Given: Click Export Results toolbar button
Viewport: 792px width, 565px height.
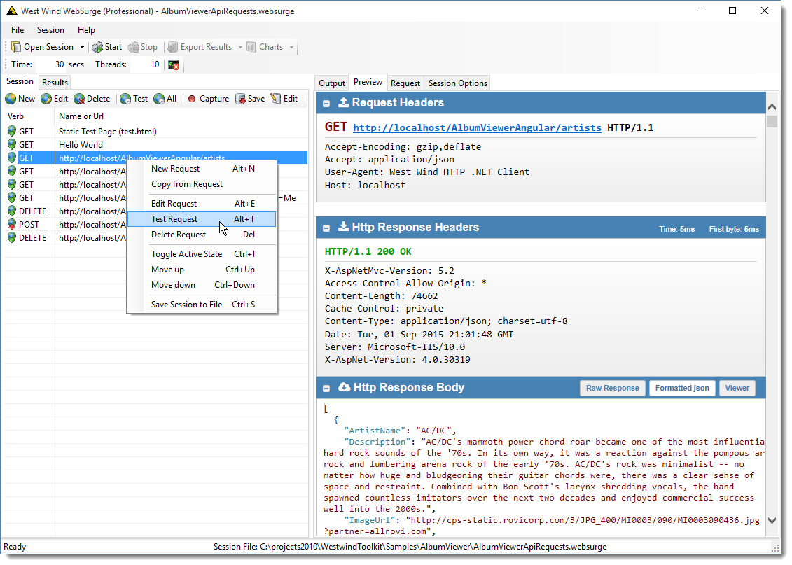Looking at the screenshot, I should pos(200,47).
